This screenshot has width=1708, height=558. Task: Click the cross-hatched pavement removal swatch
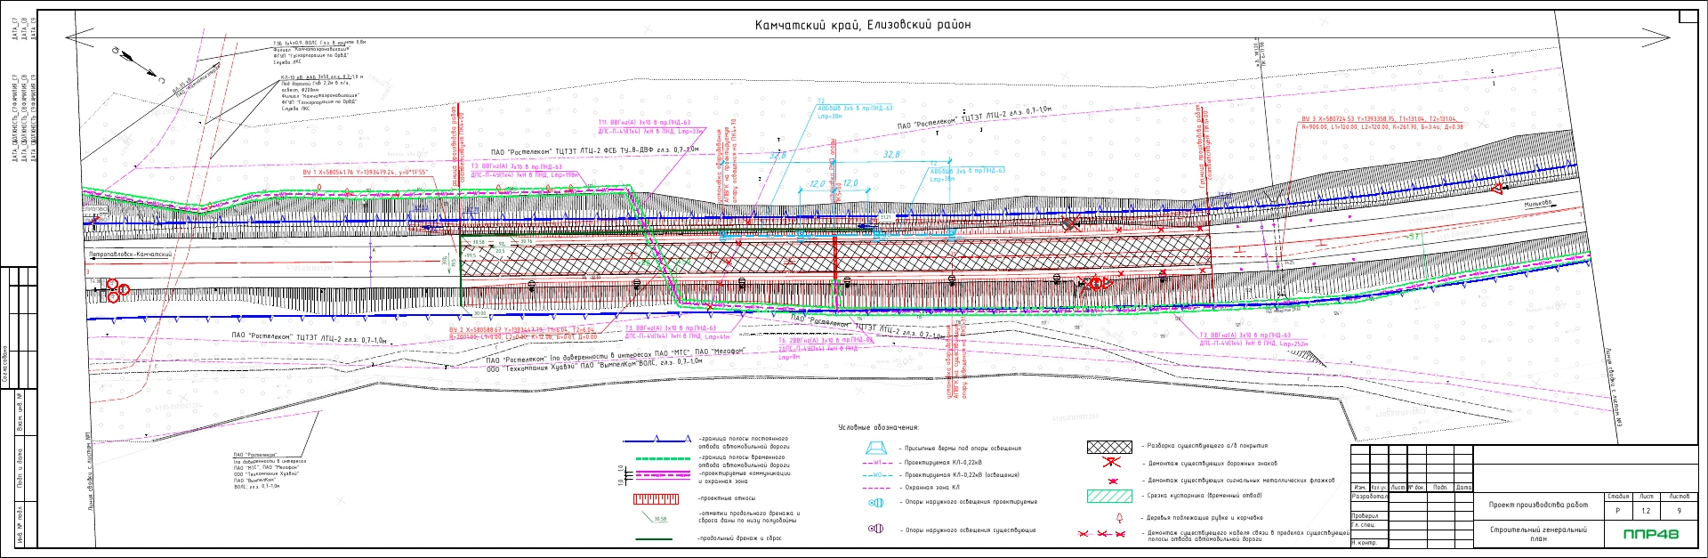coord(1109,447)
